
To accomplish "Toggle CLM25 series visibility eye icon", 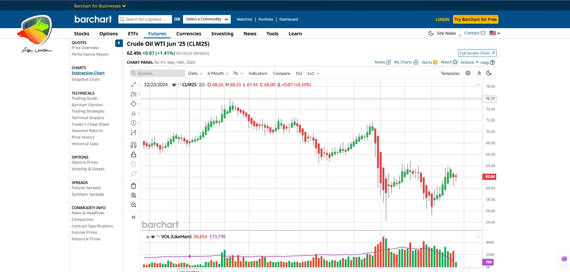I will coord(174,85).
